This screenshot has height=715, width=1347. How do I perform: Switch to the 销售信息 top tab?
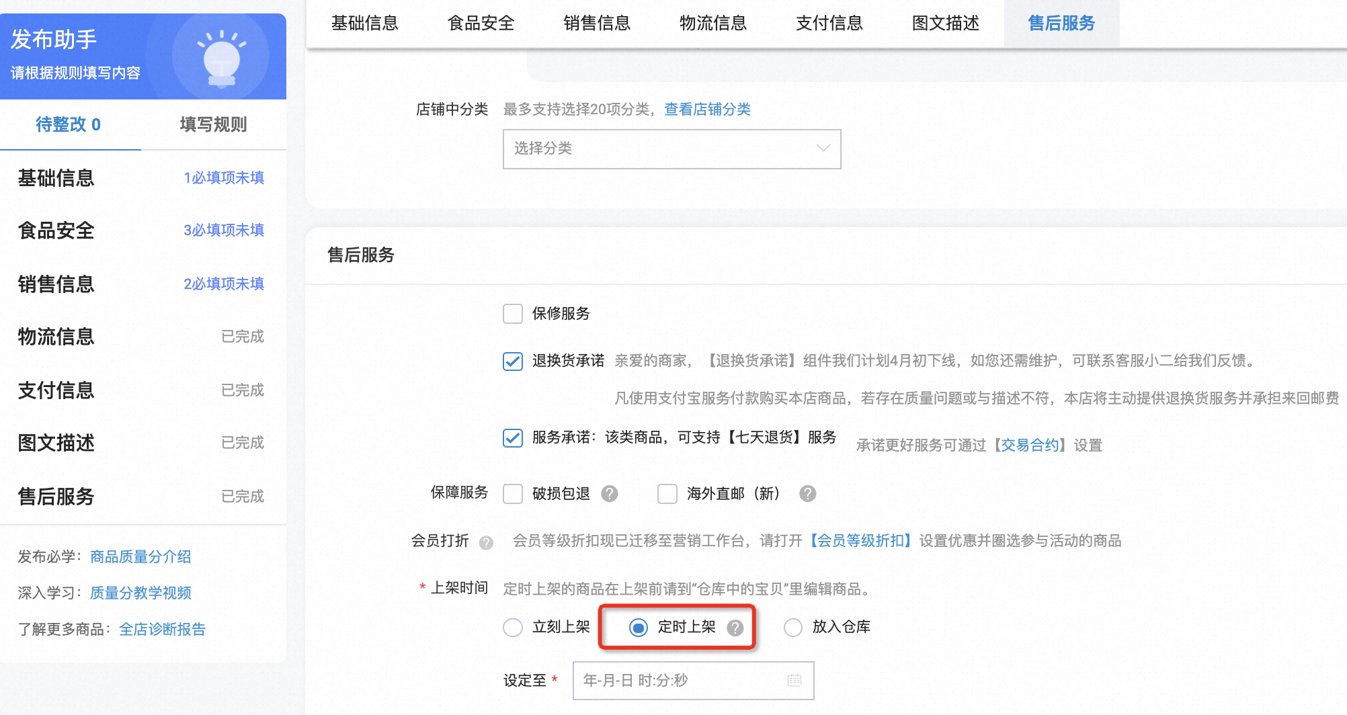(x=597, y=24)
